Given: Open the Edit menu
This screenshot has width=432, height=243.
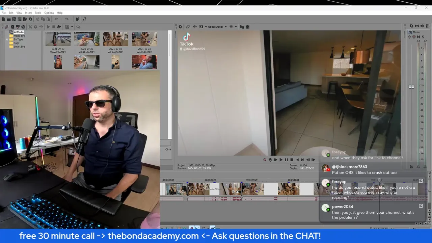Looking at the screenshot, I should click(11, 13).
